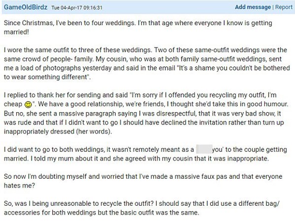Click the paragraph starting 'I did want to go'
The width and height of the screenshot is (295, 222).
(145, 154)
